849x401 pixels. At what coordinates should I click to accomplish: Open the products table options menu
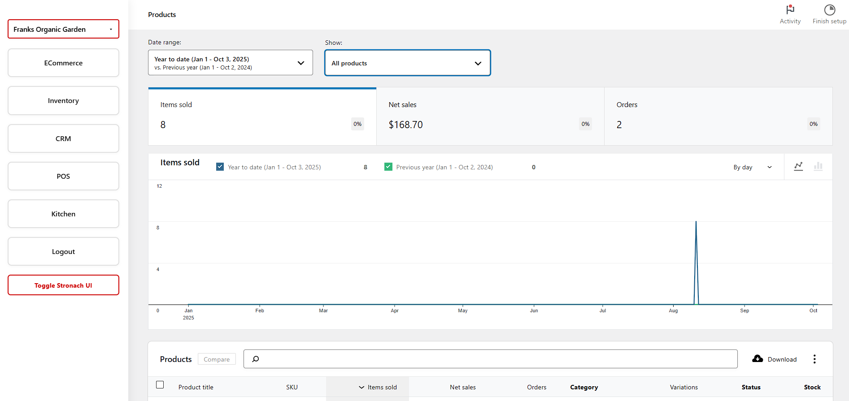(814, 359)
